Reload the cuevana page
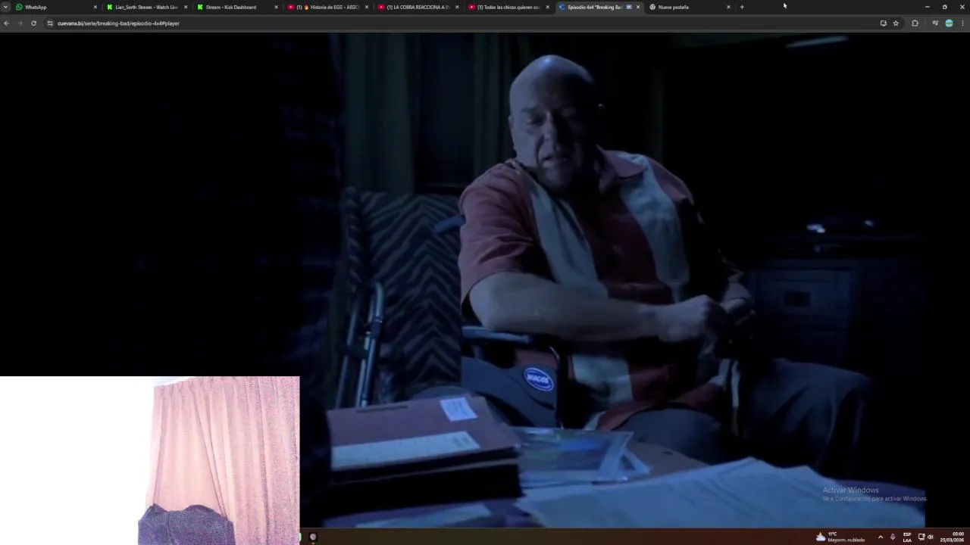The height and width of the screenshot is (545, 970). click(x=33, y=23)
